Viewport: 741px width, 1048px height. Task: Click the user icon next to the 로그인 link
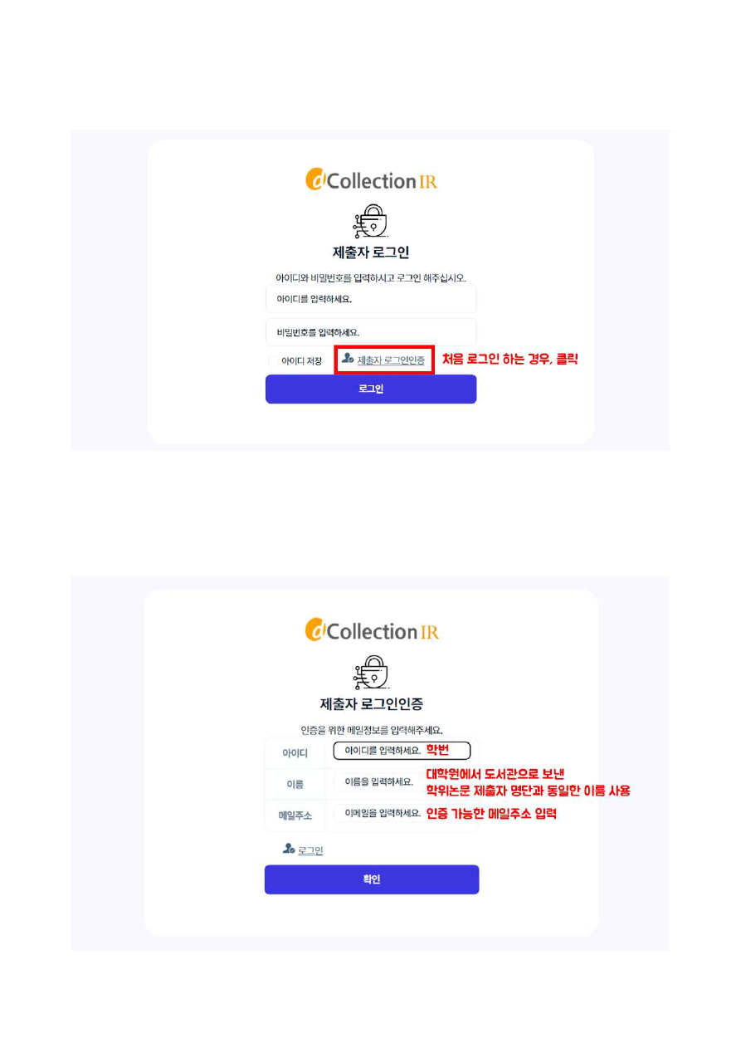click(289, 849)
